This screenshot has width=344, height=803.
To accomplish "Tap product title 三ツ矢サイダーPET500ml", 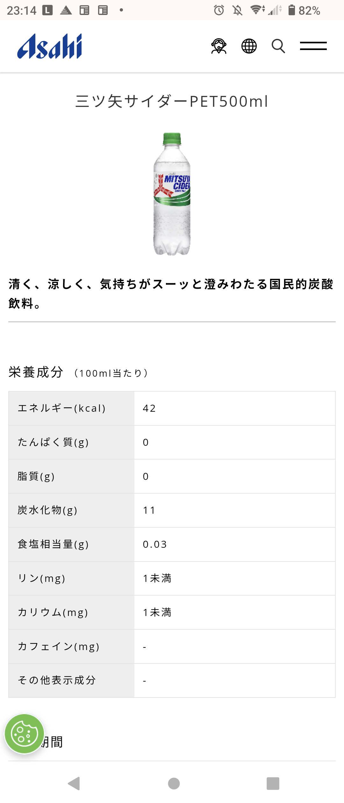I will pos(172,101).
